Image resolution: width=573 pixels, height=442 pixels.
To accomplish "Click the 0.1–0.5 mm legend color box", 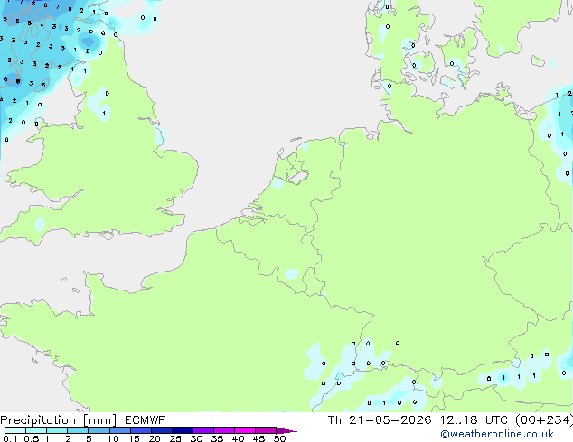I will pos(15,430).
